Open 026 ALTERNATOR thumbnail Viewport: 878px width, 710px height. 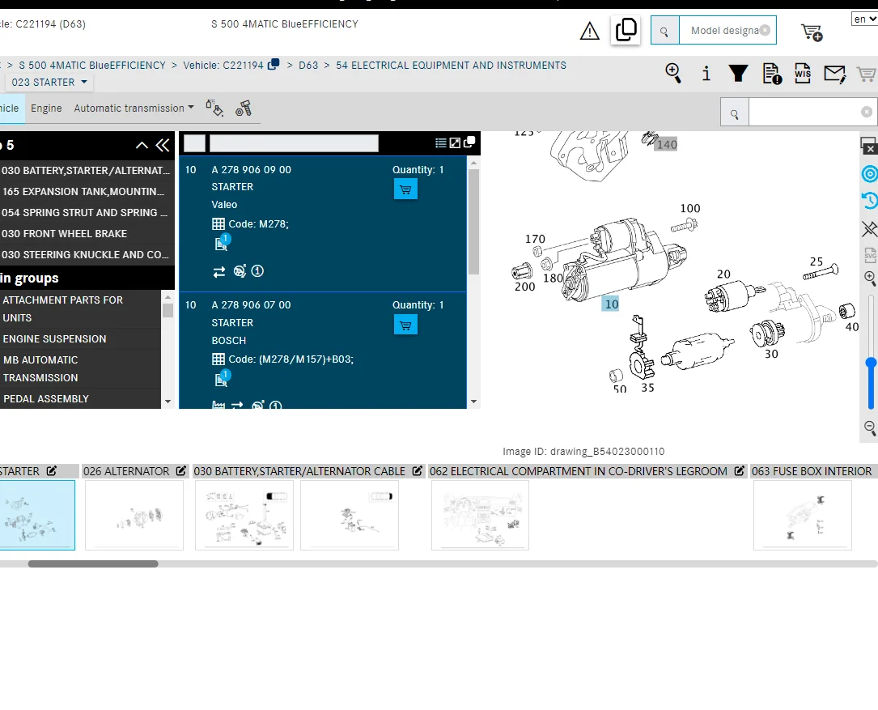134,515
